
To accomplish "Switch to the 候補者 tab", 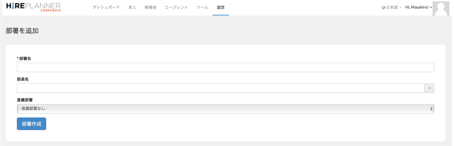I will click(150, 8).
